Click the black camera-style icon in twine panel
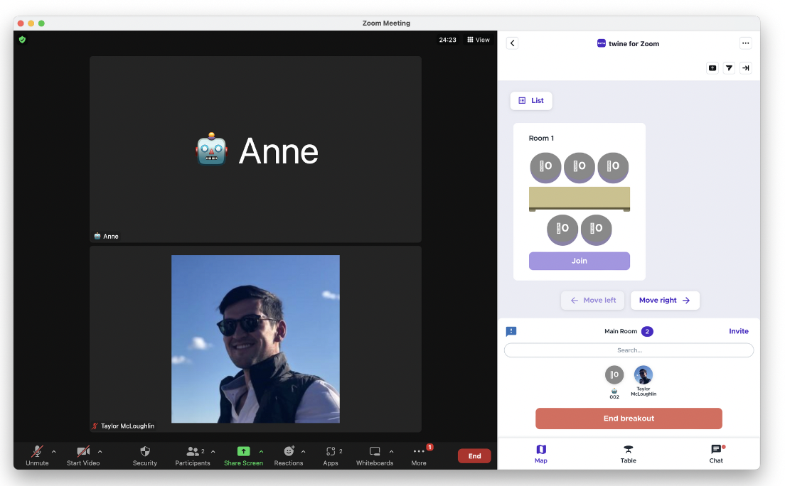Image resolution: width=785 pixels, height=486 pixels. [x=712, y=68]
